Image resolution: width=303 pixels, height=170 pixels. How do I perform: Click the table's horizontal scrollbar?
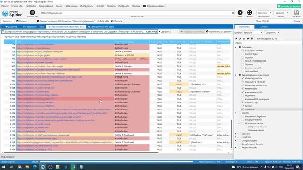click(81, 153)
